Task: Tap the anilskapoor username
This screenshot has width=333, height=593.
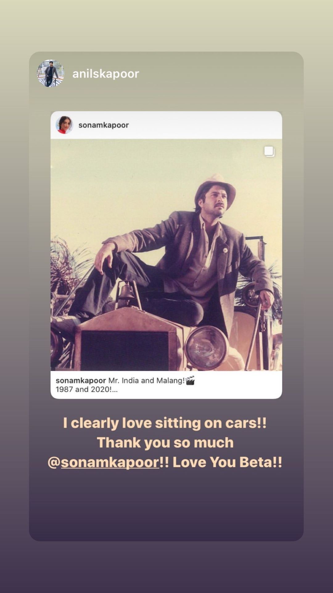Action: pyautogui.click(x=106, y=74)
